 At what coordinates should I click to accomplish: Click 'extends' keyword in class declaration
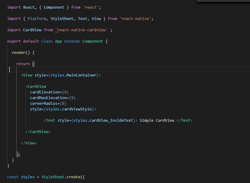pyautogui.click(x=72, y=41)
